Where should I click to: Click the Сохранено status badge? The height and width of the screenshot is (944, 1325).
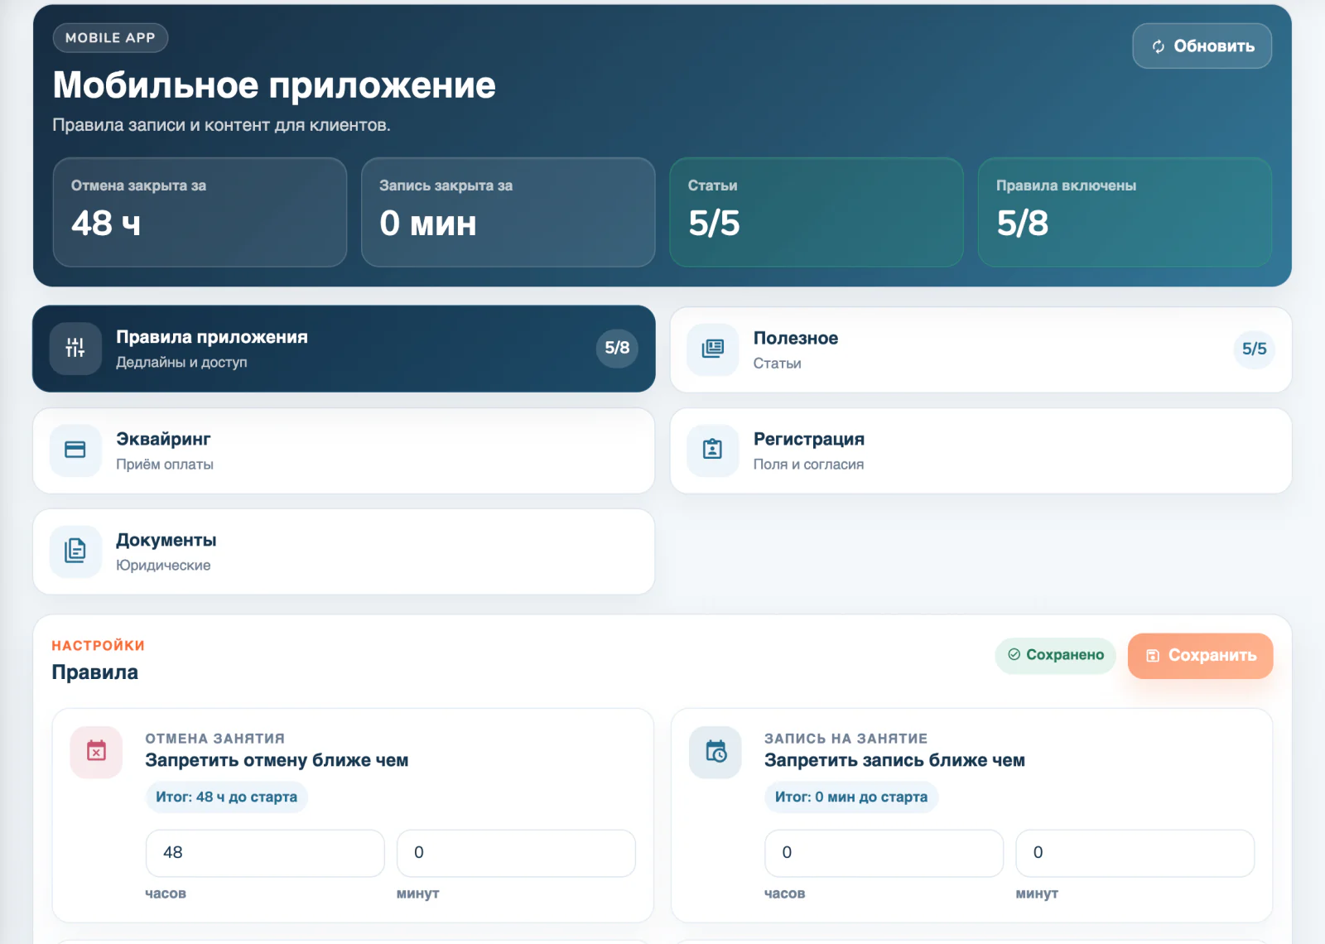point(1055,656)
